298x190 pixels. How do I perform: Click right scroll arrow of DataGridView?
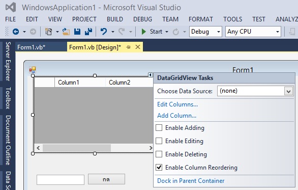tap(151, 148)
